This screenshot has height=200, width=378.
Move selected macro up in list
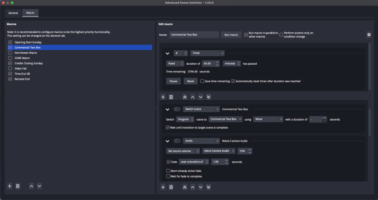point(31,186)
